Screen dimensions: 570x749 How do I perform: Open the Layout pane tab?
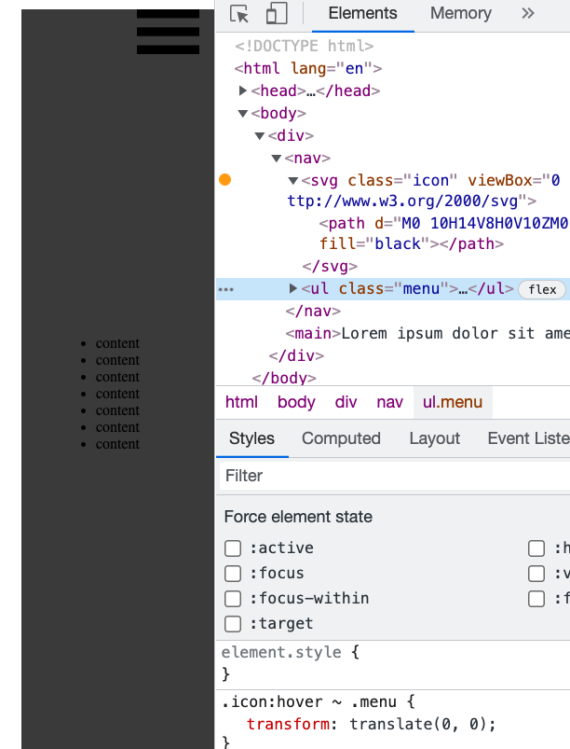click(435, 438)
